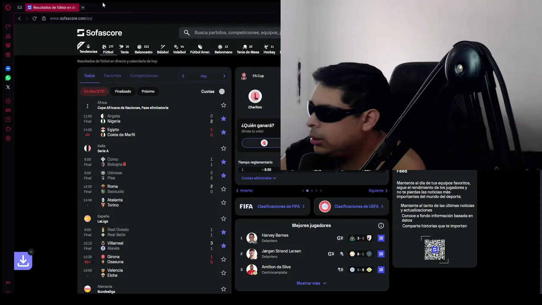542x305 pixels.
Task: Click the FA Cup competition icon
Action: pyautogui.click(x=244, y=76)
